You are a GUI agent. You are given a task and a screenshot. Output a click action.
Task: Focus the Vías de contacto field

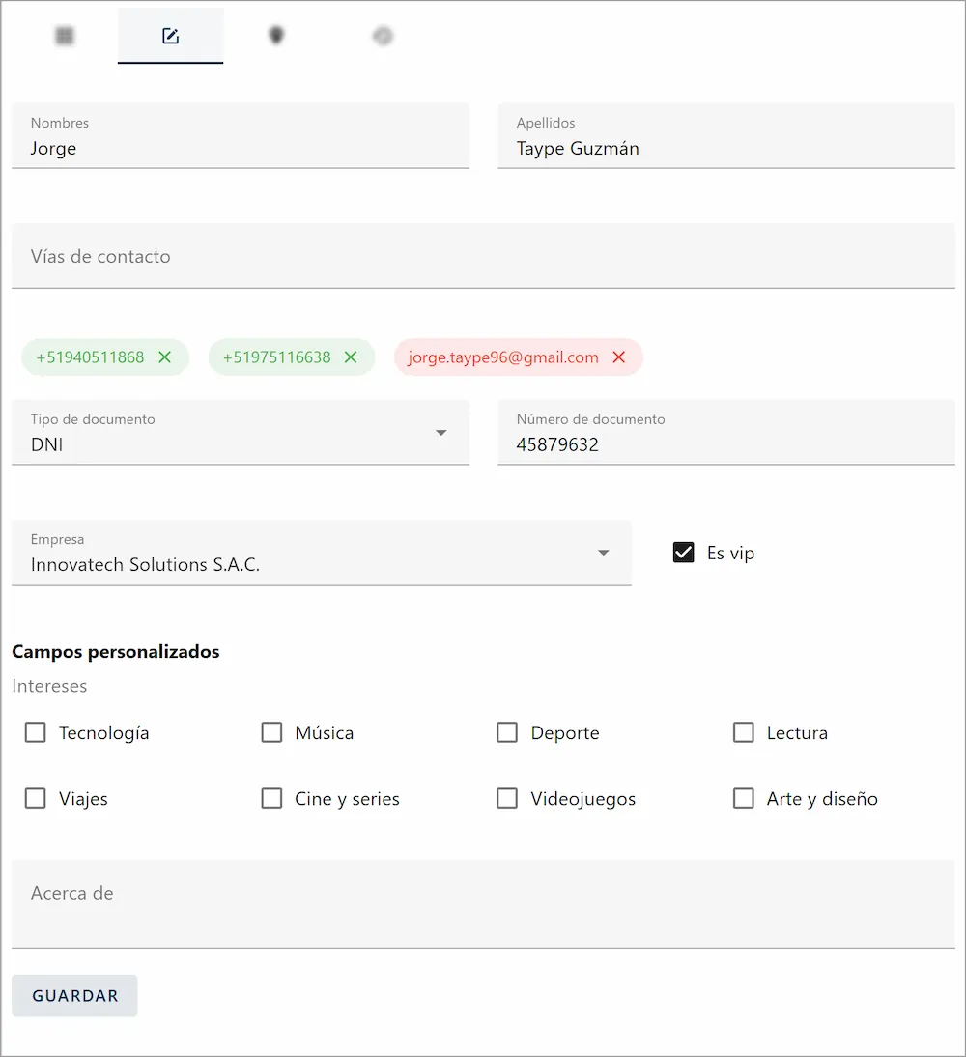click(483, 257)
